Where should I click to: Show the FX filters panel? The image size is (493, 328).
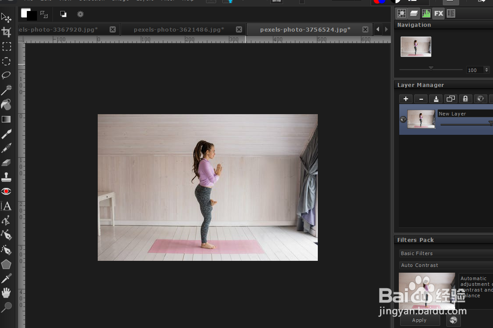click(x=438, y=14)
